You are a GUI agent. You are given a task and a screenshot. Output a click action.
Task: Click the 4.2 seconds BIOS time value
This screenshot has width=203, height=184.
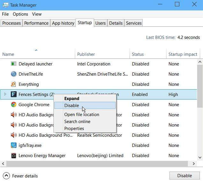(189, 37)
